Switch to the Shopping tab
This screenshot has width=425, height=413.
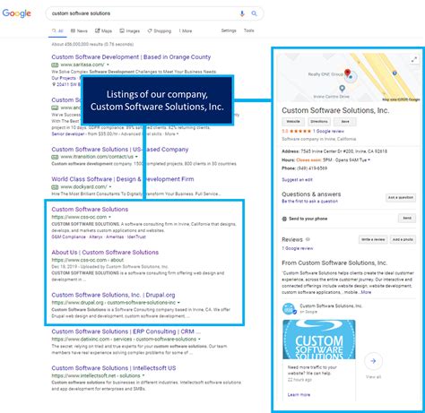click(160, 30)
